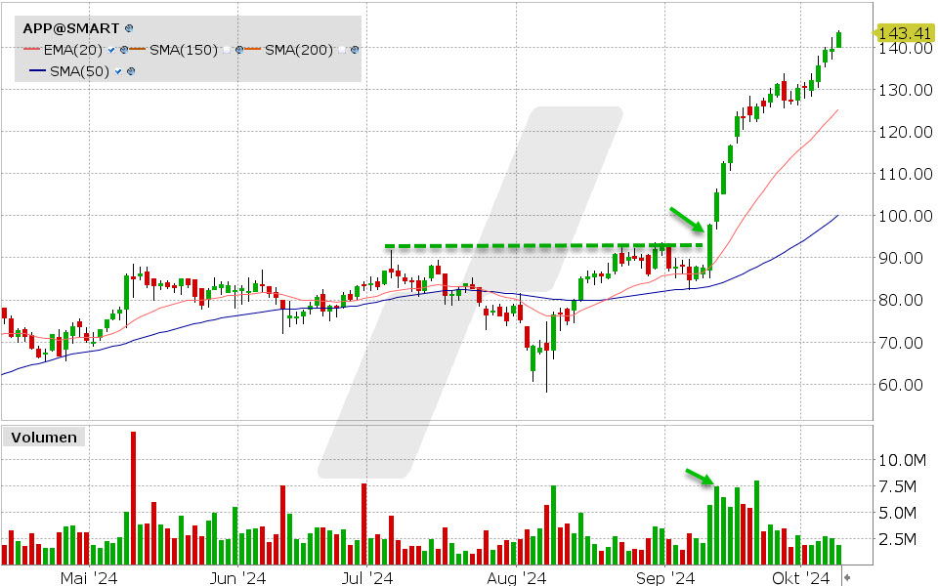Click the Sep '24 date label

coord(664,578)
